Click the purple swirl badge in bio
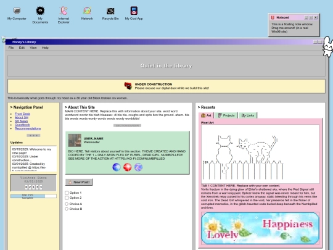Image resolution: width=333 pixels, height=250 pixels. 139,167
